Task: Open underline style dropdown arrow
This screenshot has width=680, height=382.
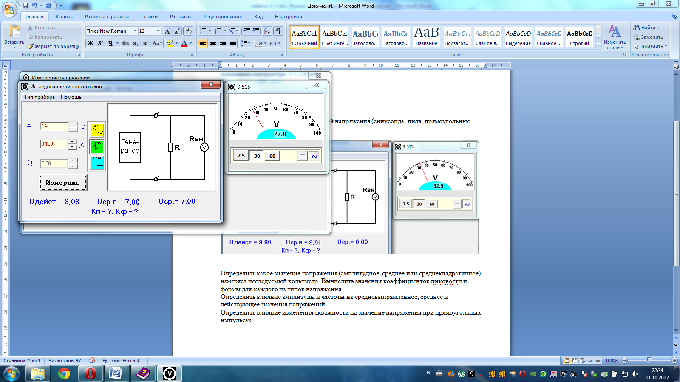Action: (x=117, y=43)
